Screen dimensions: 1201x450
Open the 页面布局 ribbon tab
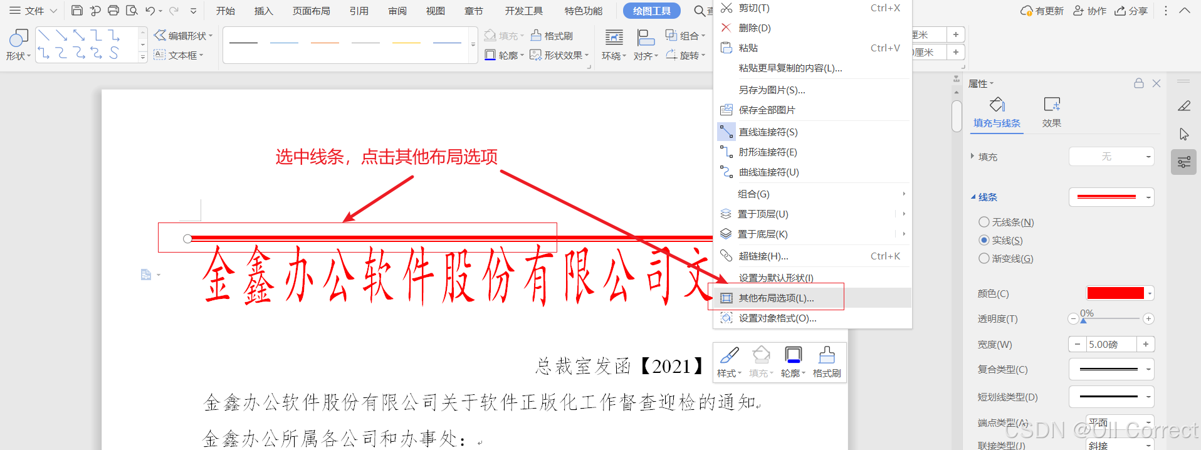coord(312,11)
